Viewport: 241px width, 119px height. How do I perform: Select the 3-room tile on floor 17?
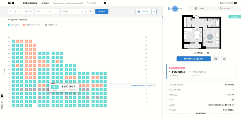coord(13,41)
